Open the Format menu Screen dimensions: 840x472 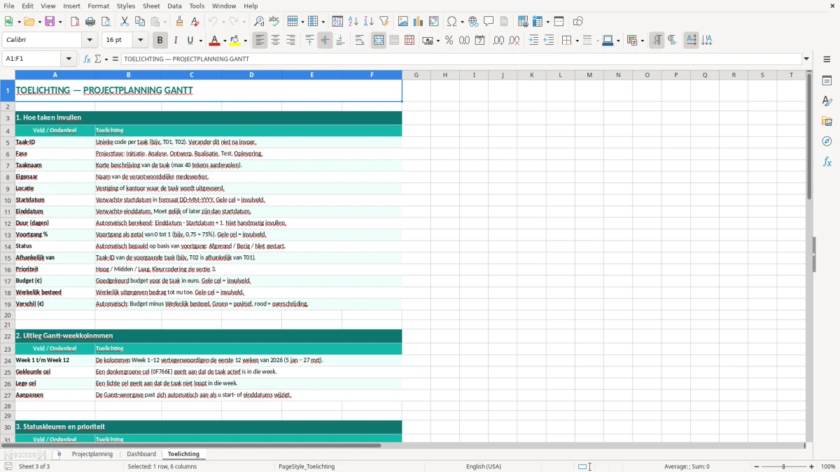[99, 6]
